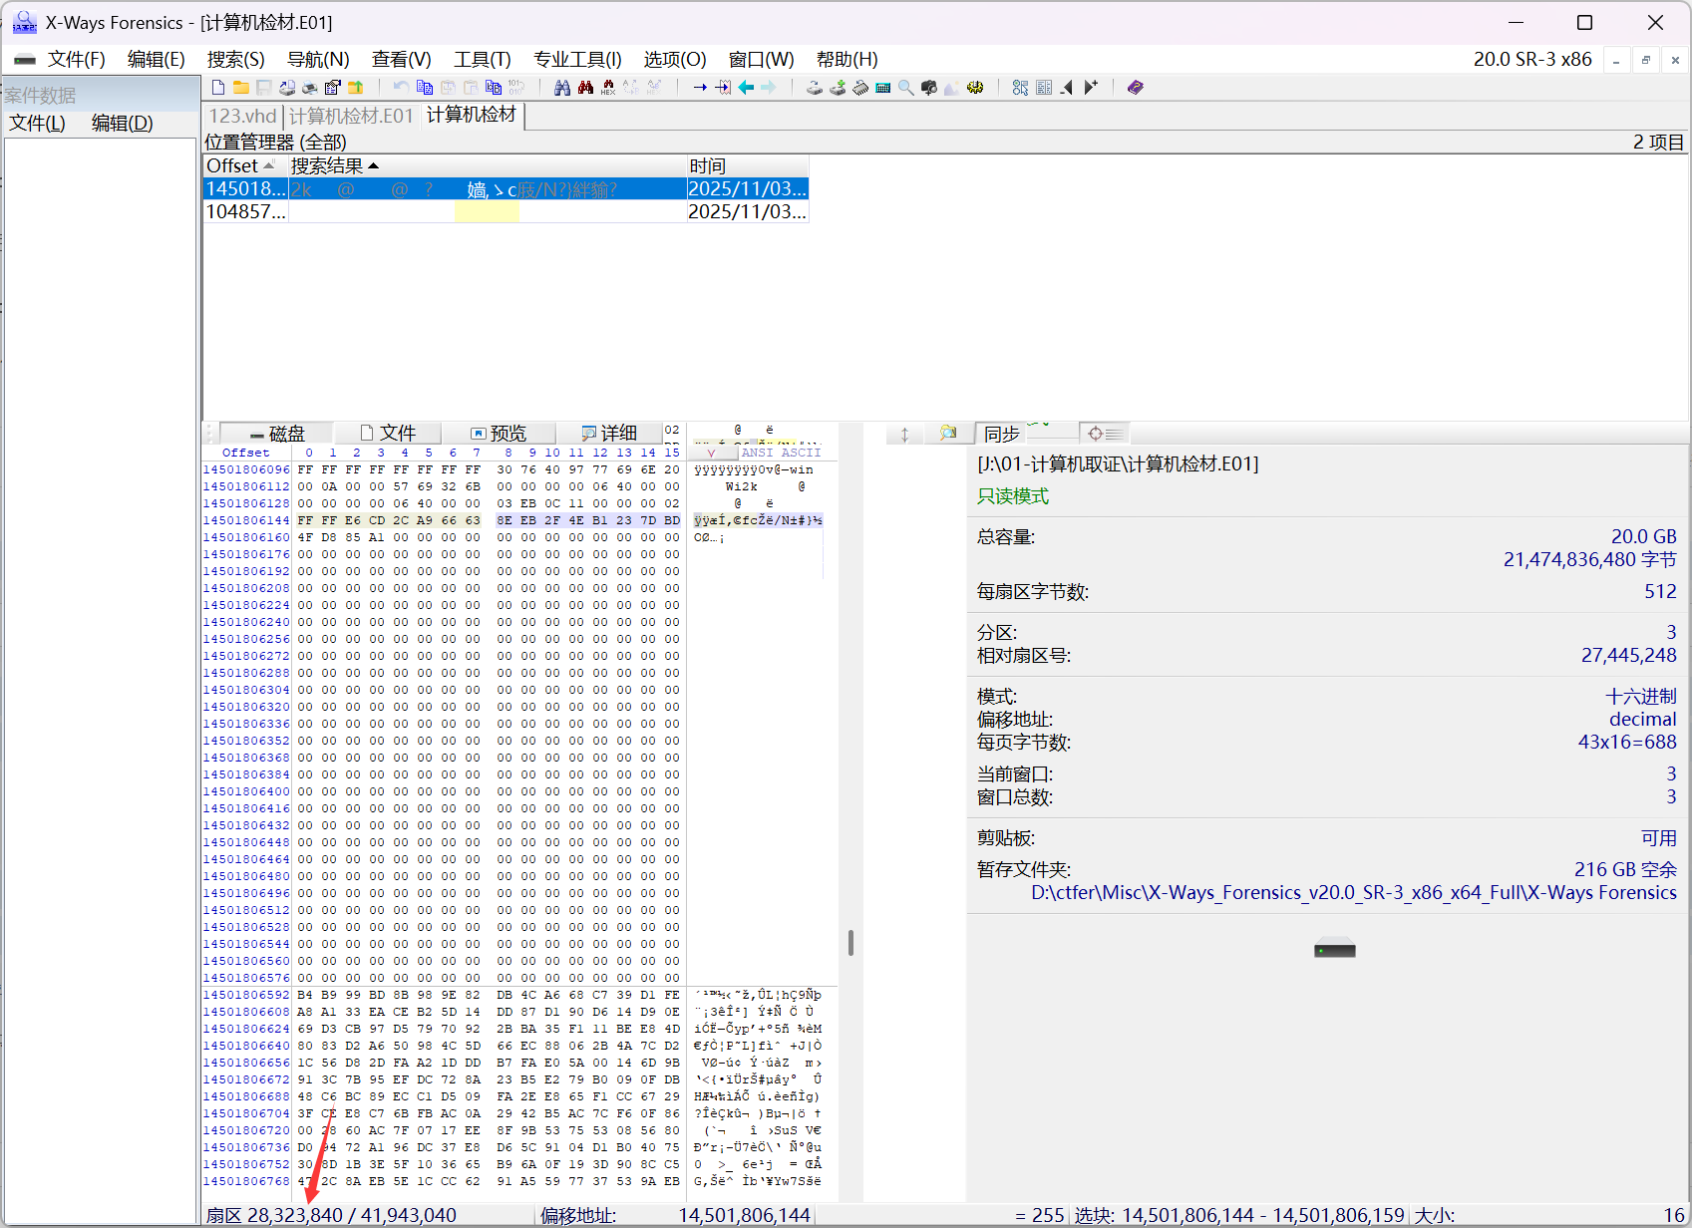
Task: Click the Offset header in hex view
Action: (x=245, y=453)
